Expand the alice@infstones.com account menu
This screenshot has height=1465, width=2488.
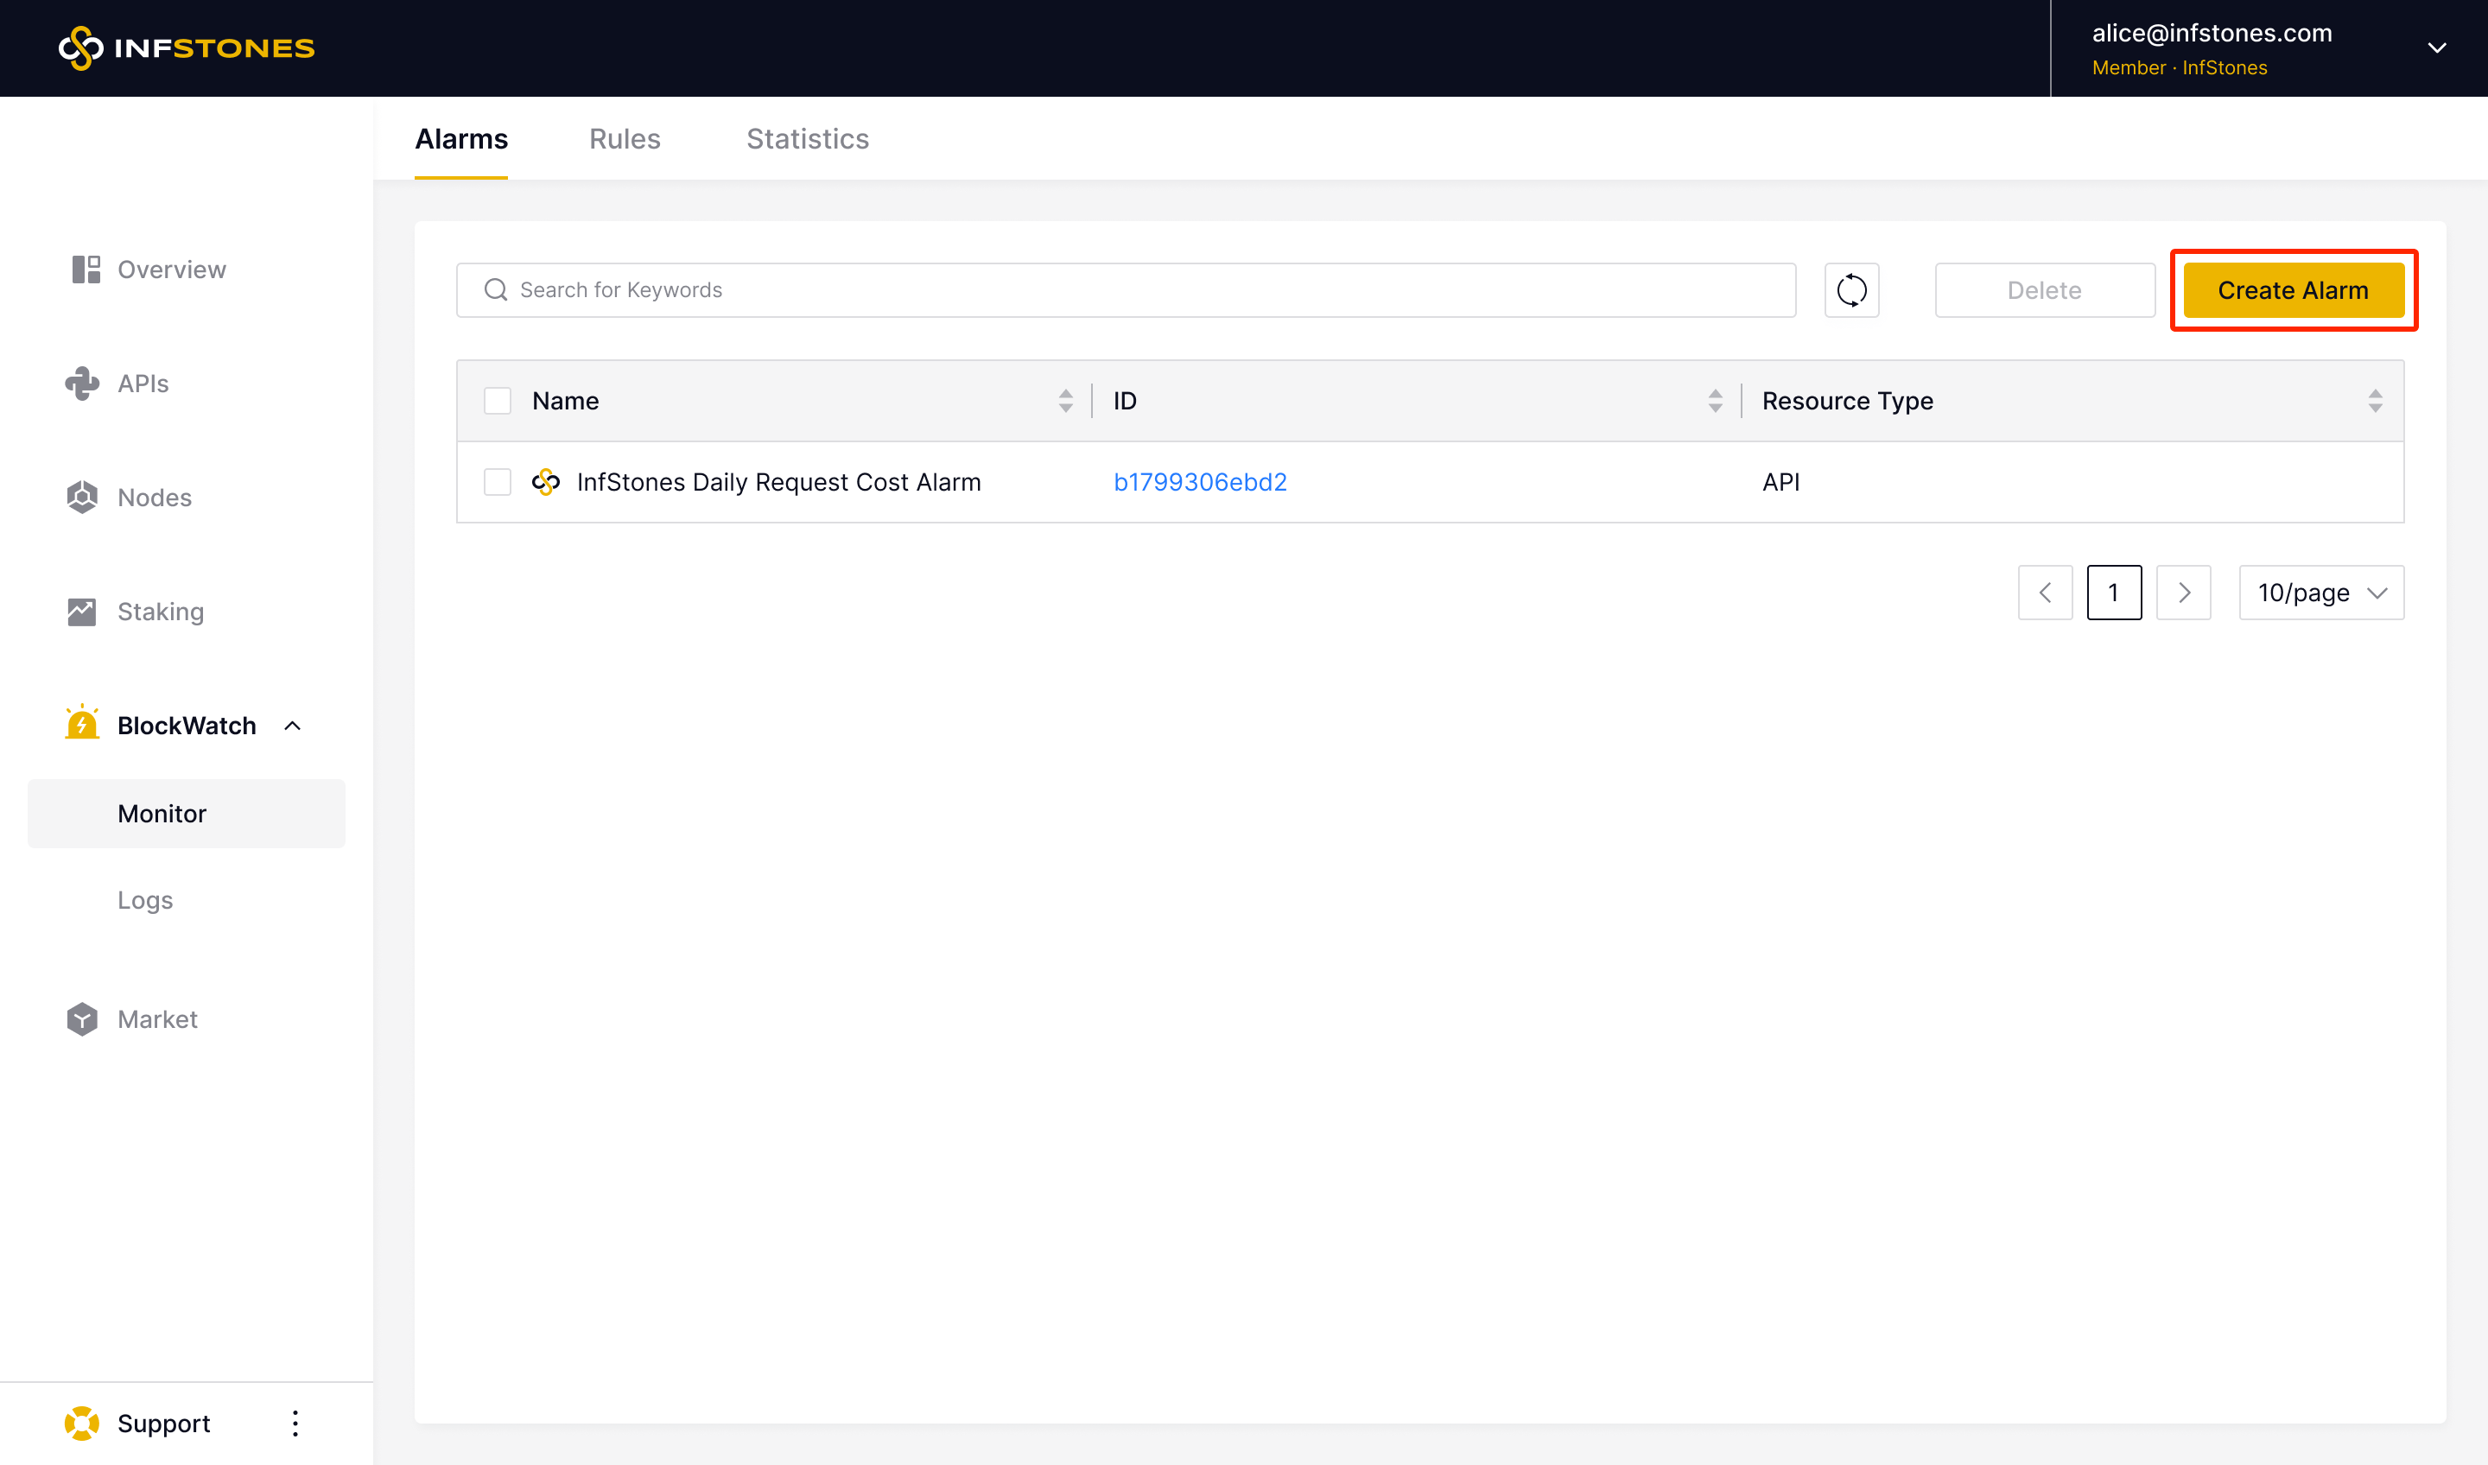click(x=2437, y=48)
